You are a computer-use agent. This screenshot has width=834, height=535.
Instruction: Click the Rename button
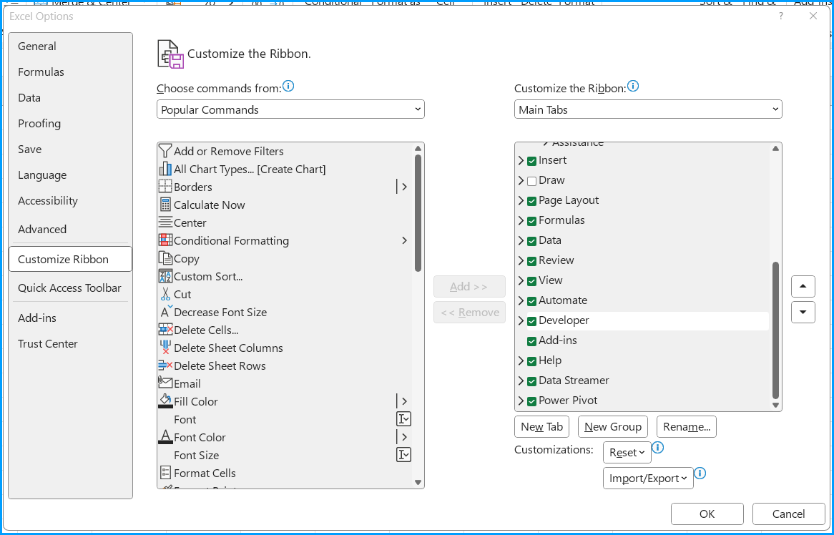click(x=686, y=426)
